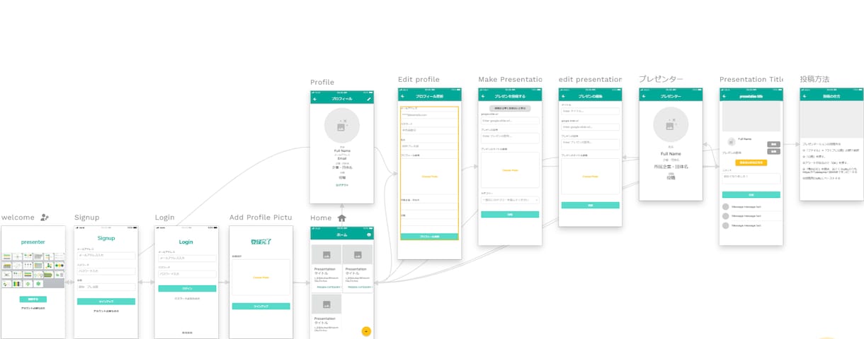Click the avatar placeholder on プレゼンター screen
The image size is (864, 339).
671,126
